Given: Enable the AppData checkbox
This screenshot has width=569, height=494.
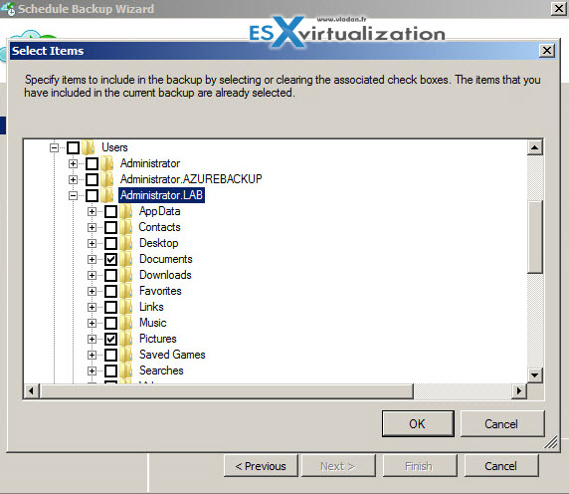Looking at the screenshot, I should 110,211.
